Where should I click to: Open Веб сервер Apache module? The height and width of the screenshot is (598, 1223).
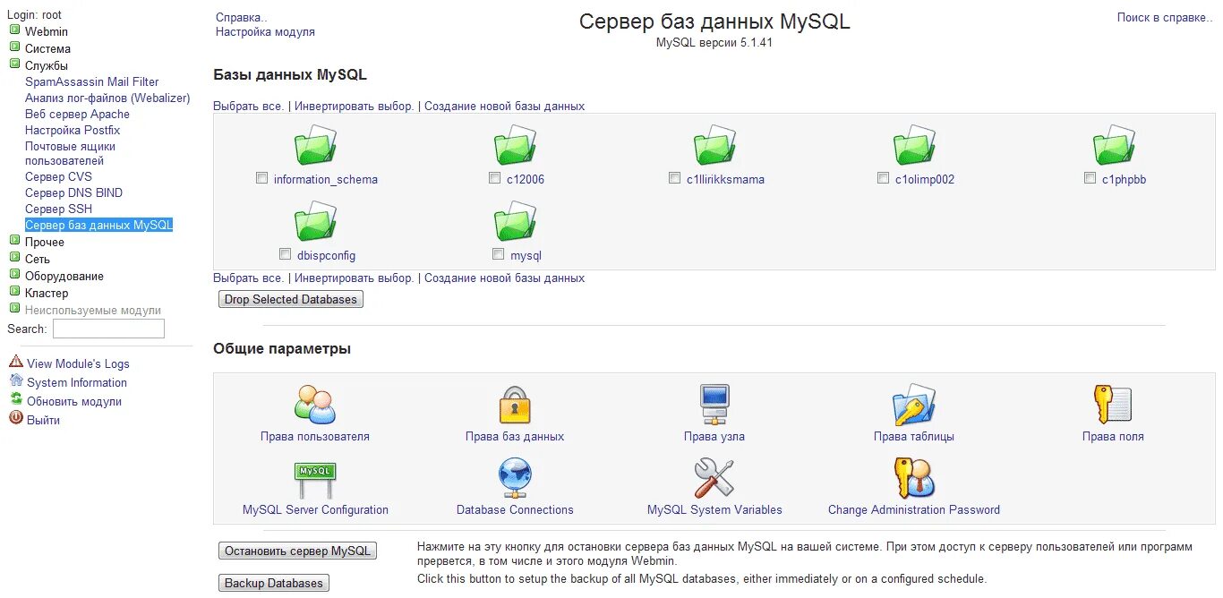[x=77, y=114]
